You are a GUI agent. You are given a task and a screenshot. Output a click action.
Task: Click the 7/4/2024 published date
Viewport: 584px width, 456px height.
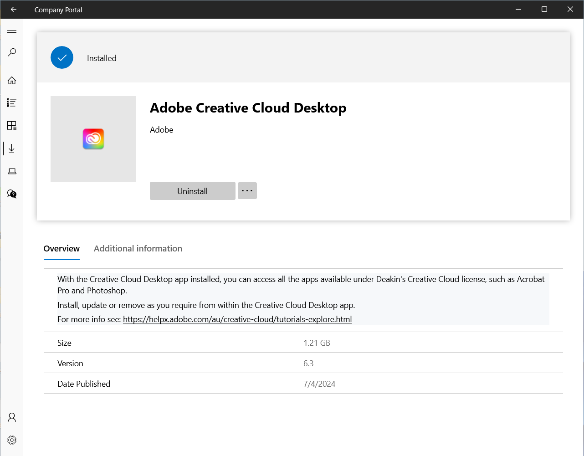click(x=319, y=384)
